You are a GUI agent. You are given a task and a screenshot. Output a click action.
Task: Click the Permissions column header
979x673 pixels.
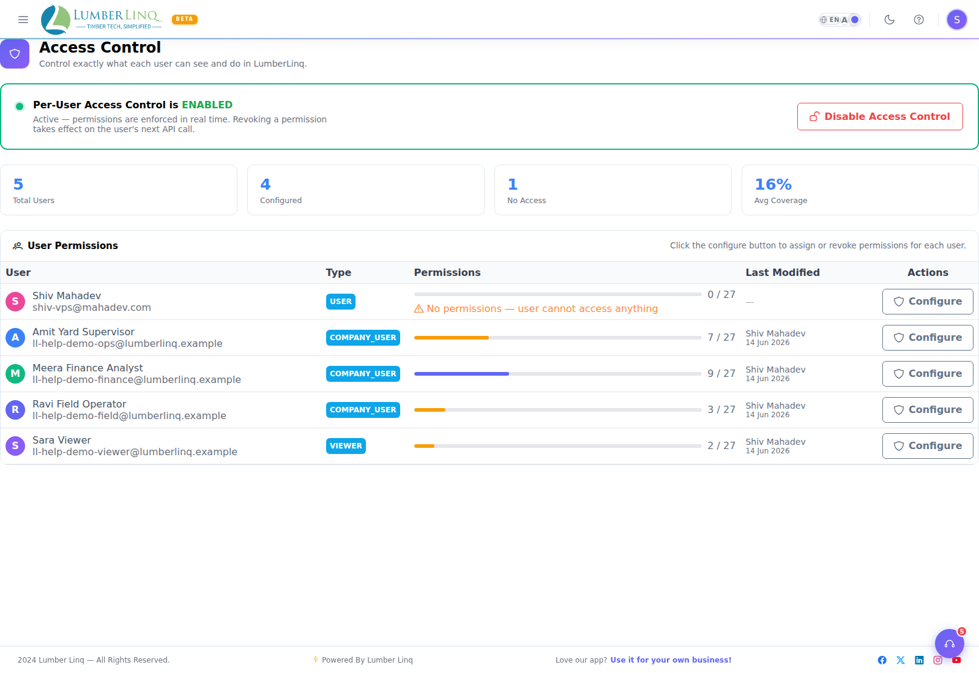point(447,272)
